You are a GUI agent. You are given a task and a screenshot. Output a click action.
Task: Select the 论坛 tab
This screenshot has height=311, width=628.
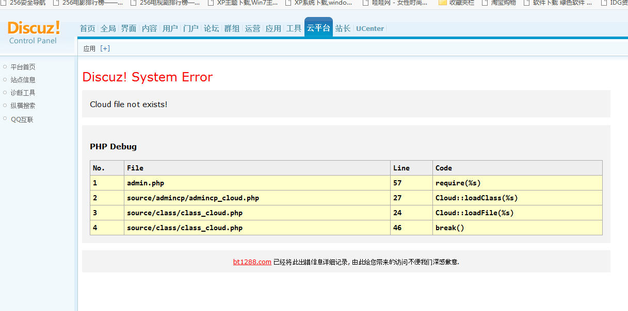(211, 28)
